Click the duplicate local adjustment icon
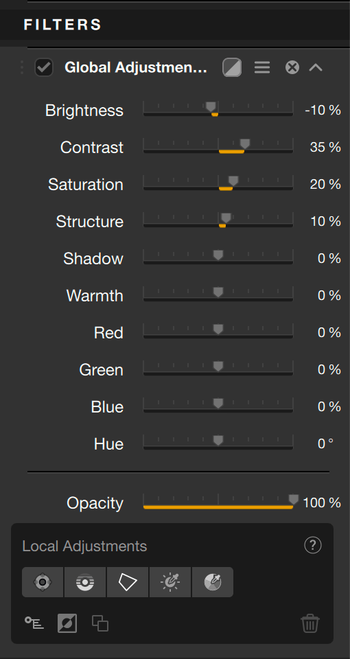Image resolution: width=350 pixels, height=659 pixels. pyautogui.click(x=100, y=623)
